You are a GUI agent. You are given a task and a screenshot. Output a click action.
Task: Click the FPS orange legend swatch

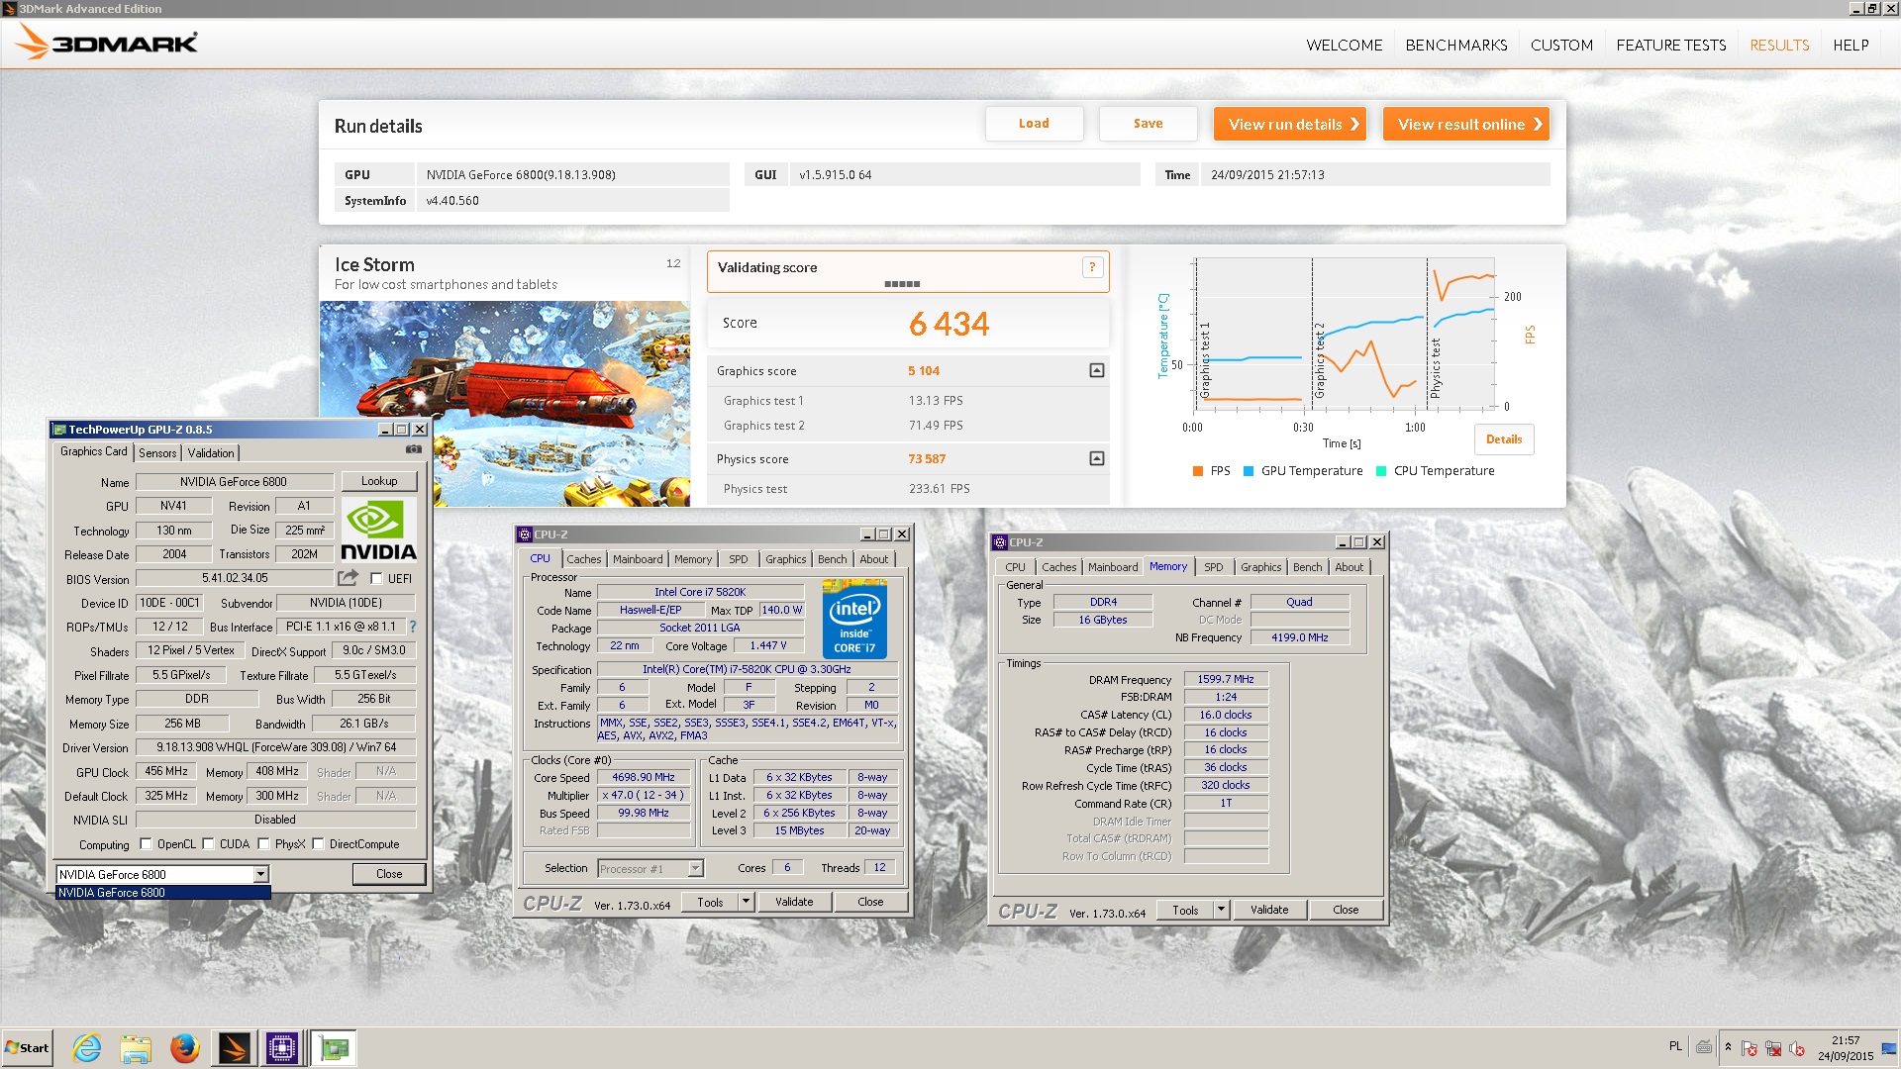1198,471
